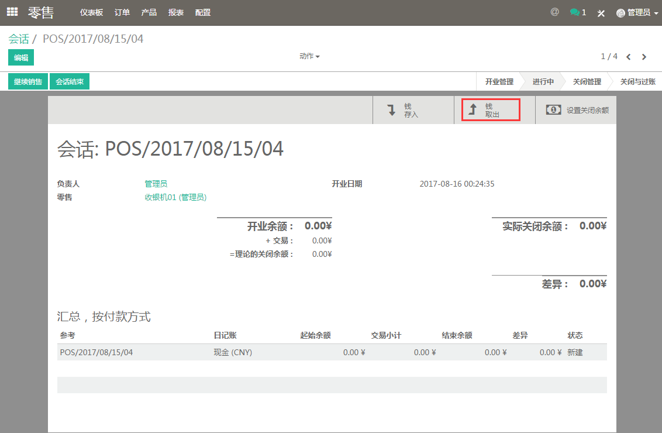Open the 订单 menu
The width and height of the screenshot is (662, 433).
(x=122, y=13)
